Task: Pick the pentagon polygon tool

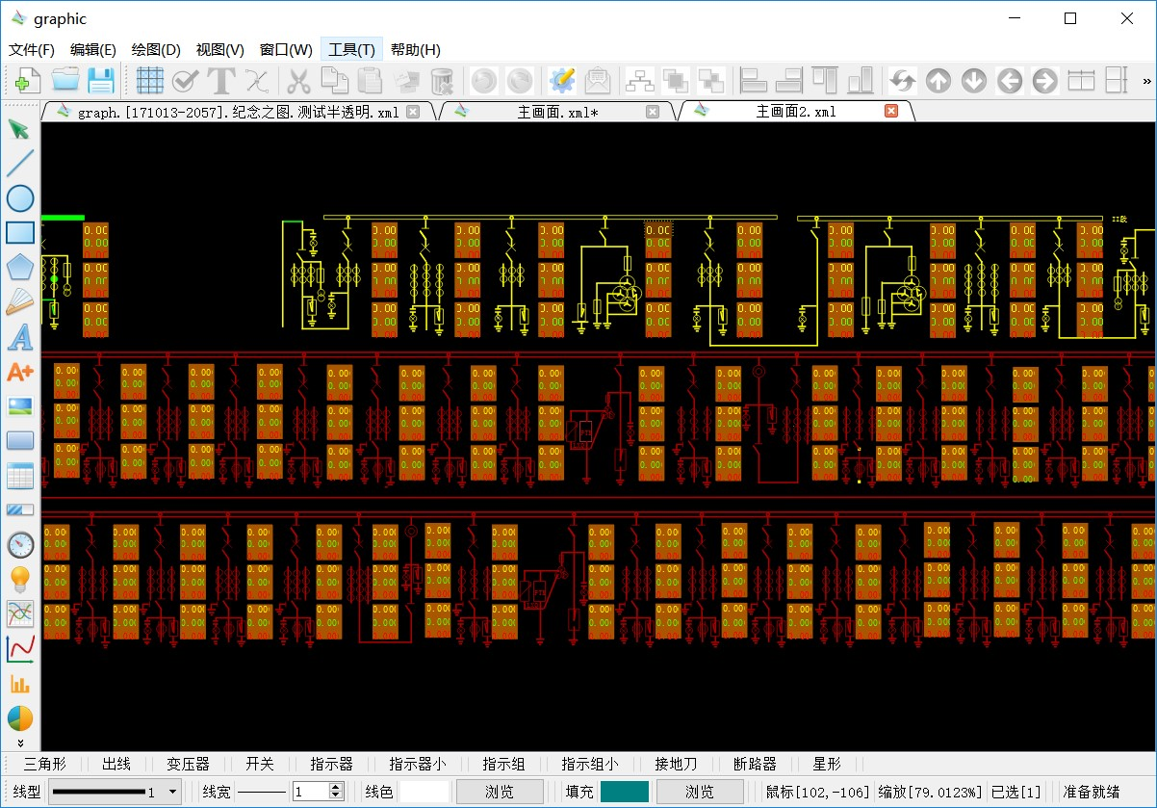Action: point(20,268)
